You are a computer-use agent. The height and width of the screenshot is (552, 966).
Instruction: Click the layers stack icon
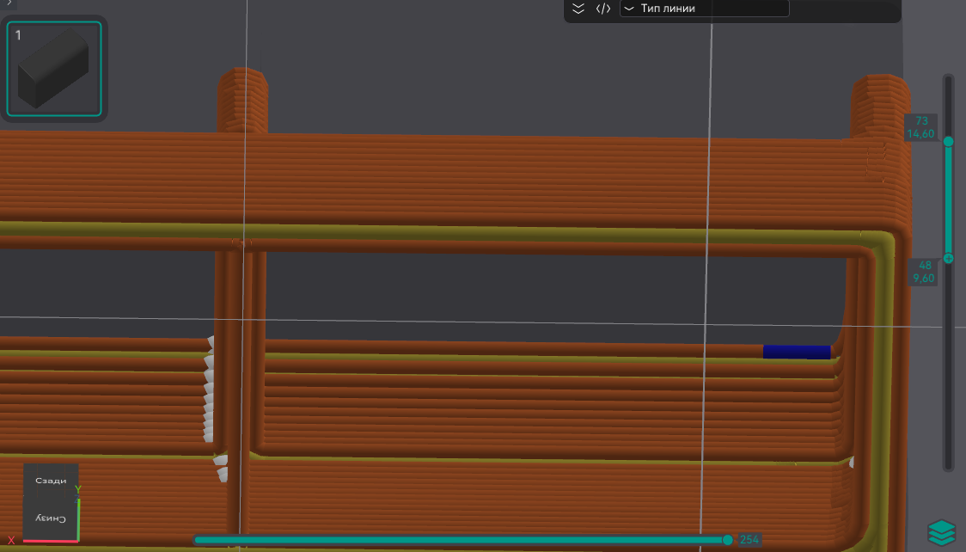point(942,532)
